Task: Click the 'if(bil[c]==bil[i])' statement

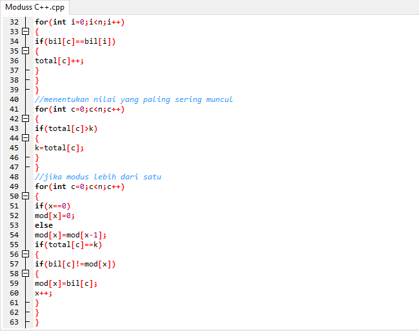Action: 75,41
